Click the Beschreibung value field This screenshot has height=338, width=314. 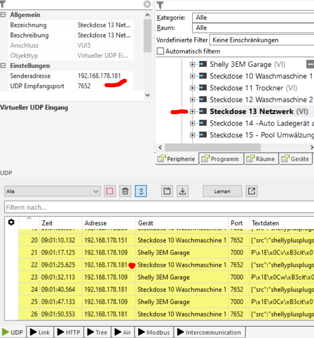click(104, 35)
